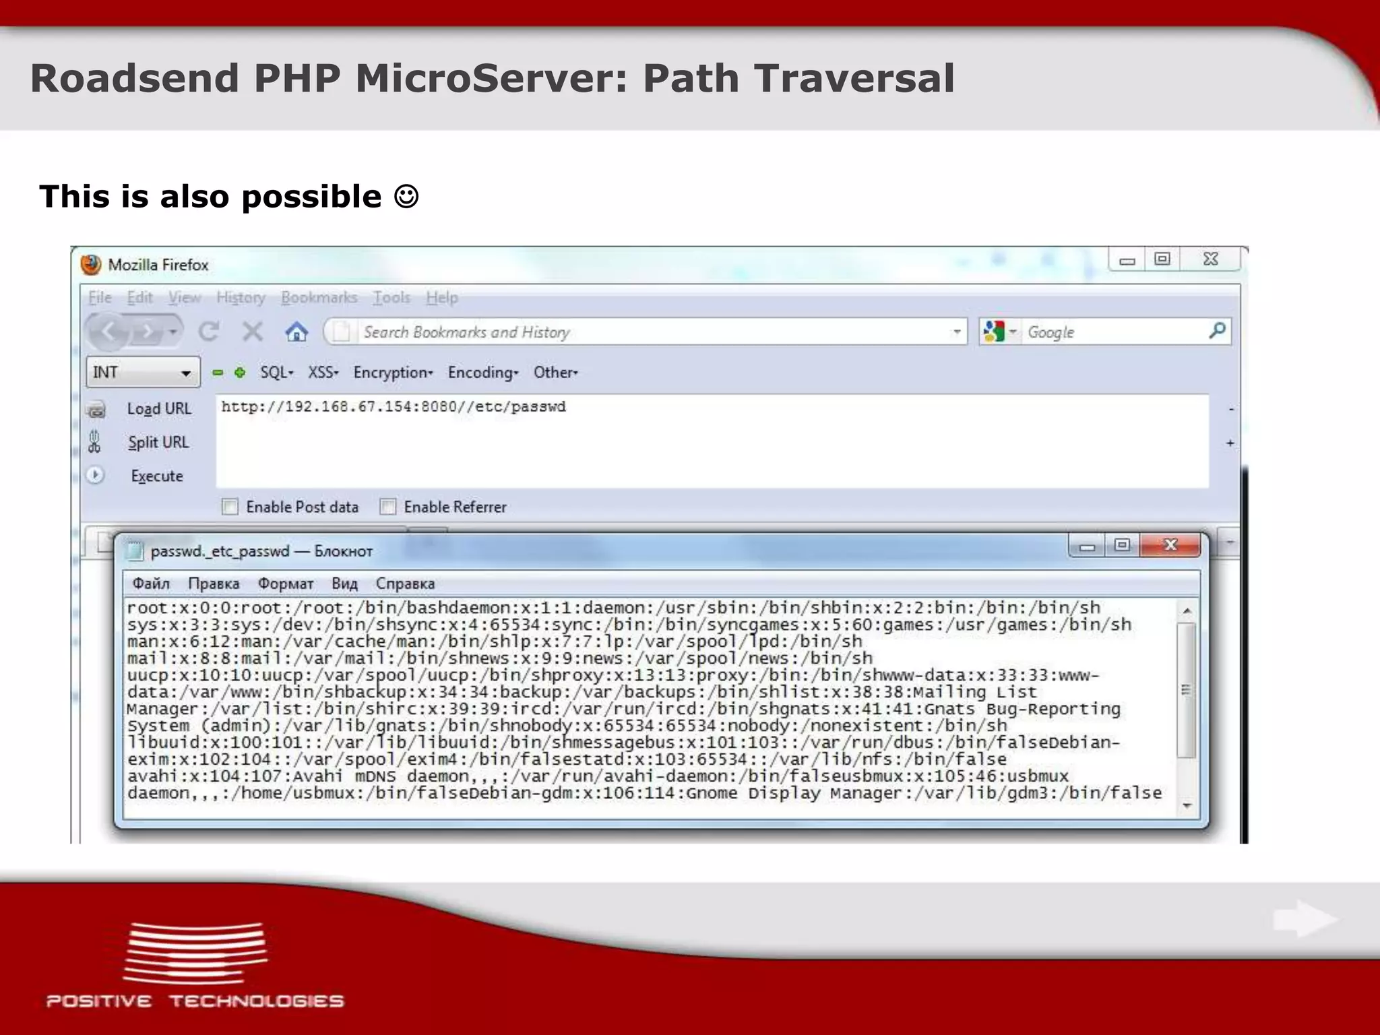Minimize the Mozilla Firefox window
Image resolution: width=1380 pixels, height=1035 pixels.
coord(1127,260)
